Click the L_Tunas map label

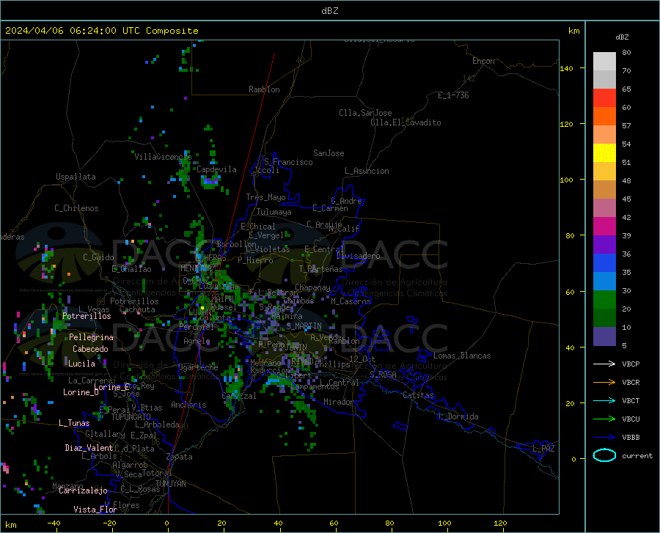(x=74, y=423)
